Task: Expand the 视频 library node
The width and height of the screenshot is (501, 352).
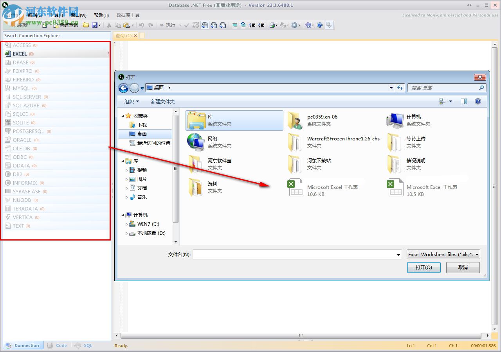Action: coord(126,170)
